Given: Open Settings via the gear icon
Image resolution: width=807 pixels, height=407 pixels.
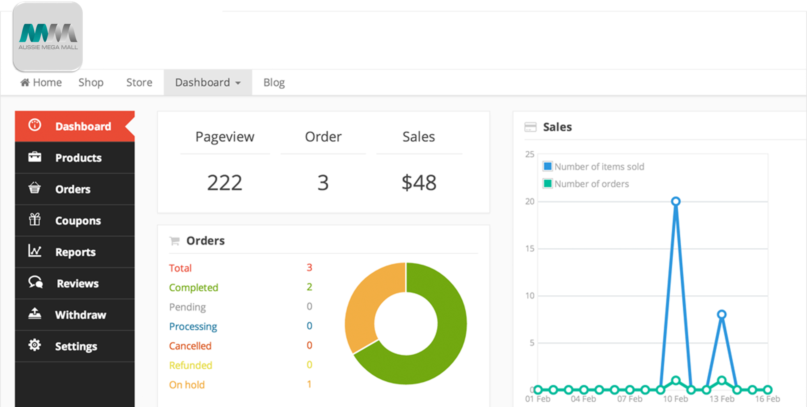Looking at the screenshot, I should (x=35, y=346).
